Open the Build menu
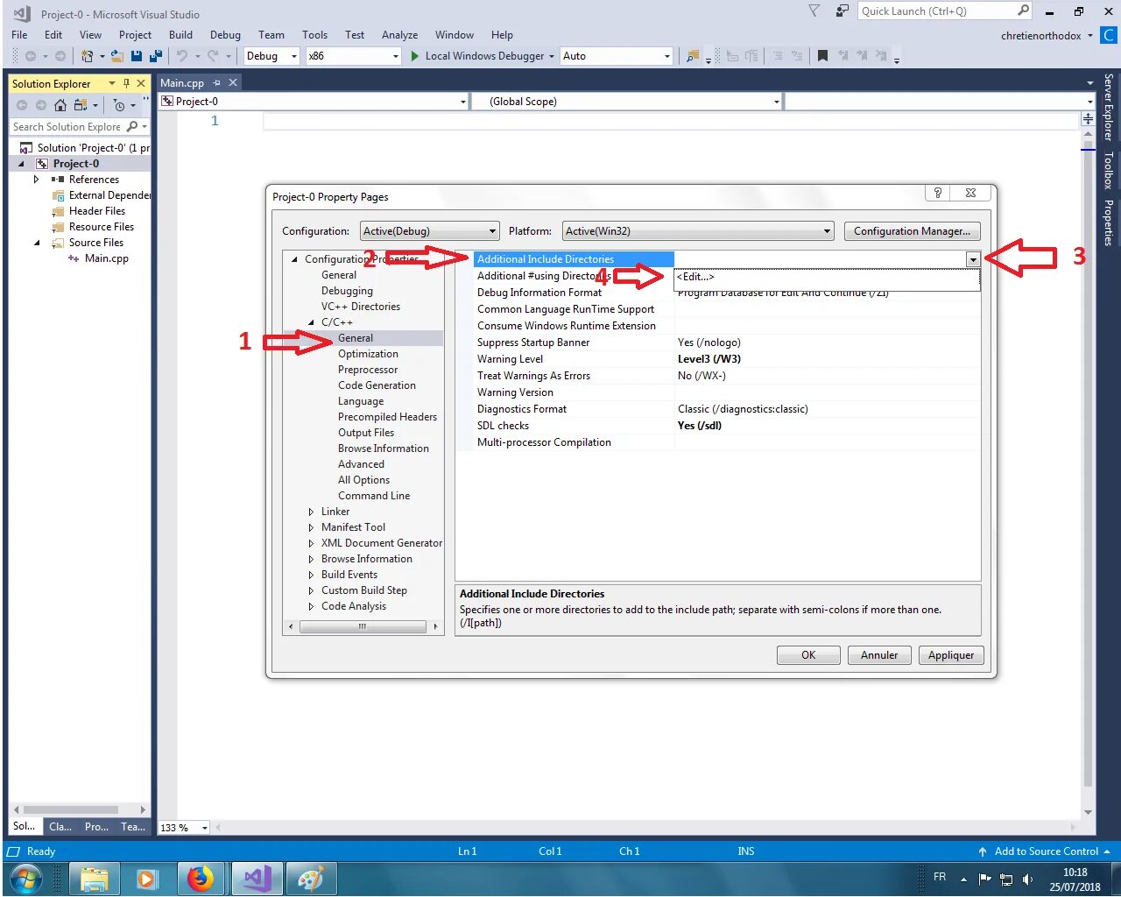Screen dimensions: 1121x897 tap(180, 35)
